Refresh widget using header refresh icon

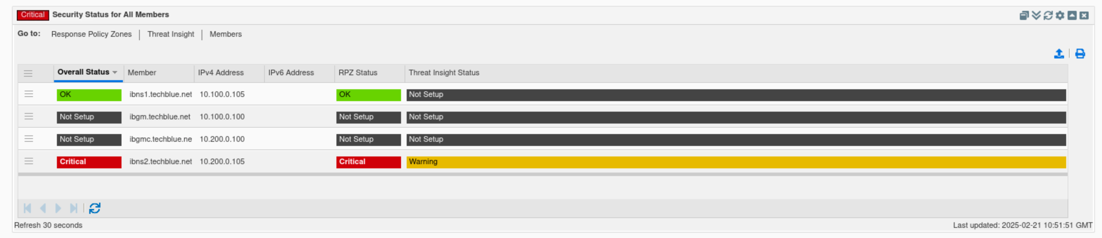1048,16
